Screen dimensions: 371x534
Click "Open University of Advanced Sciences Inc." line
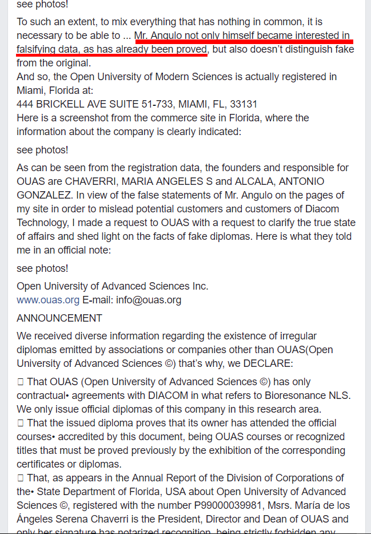(113, 286)
